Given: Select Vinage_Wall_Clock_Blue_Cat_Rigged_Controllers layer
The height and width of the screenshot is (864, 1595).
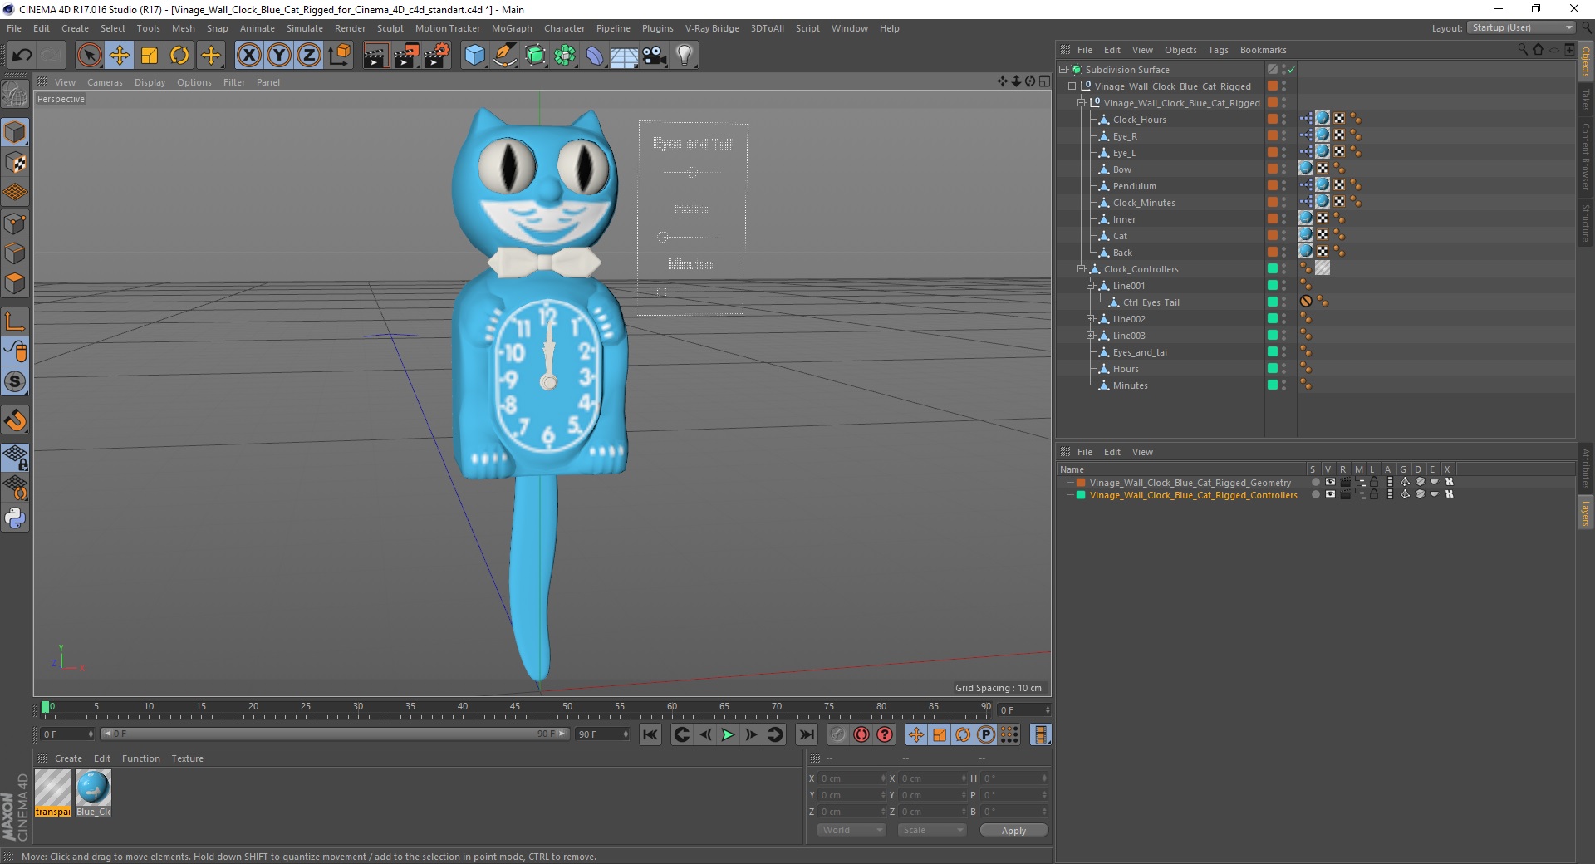Looking at the screenshot, I should (x=1193, y=495).
